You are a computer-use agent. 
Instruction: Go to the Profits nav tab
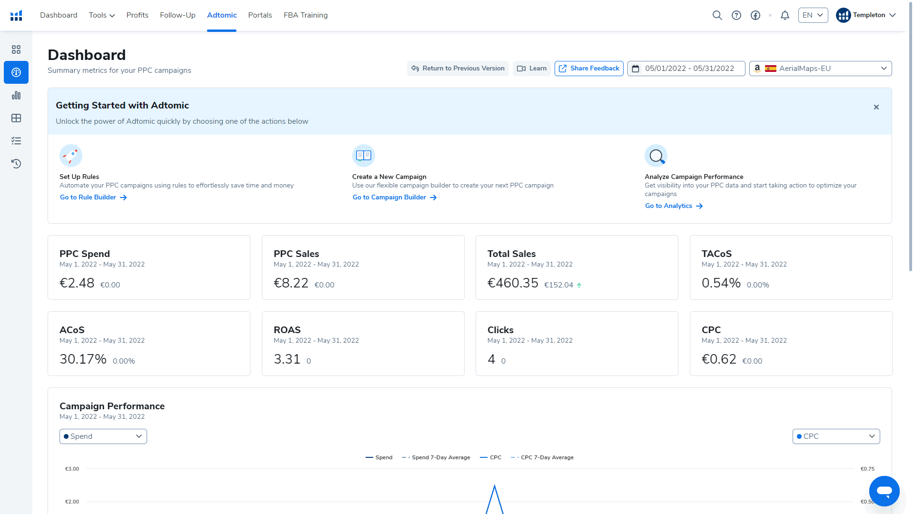[x=138, y=15]
